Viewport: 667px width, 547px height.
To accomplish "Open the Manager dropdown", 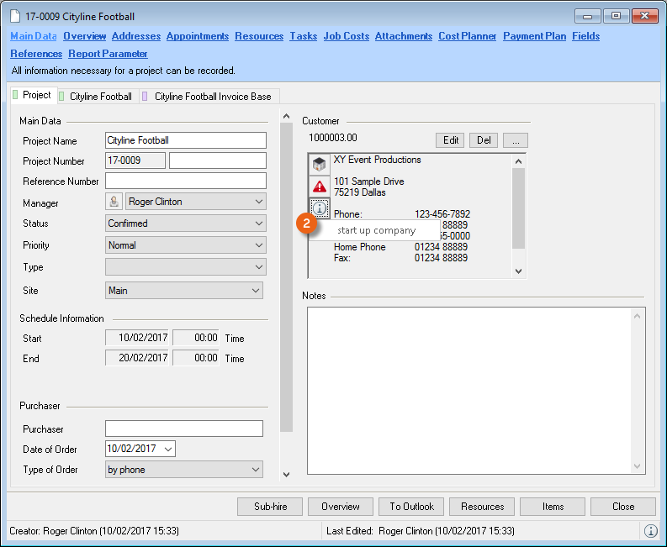I will pyautogui.click(x=257, y=202).
